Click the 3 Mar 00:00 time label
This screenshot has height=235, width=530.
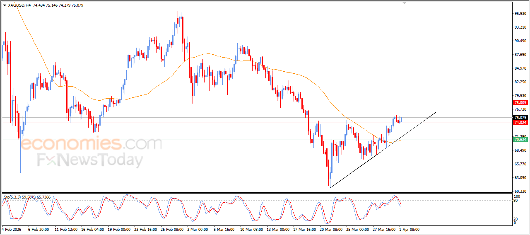(x=198, y=229)
